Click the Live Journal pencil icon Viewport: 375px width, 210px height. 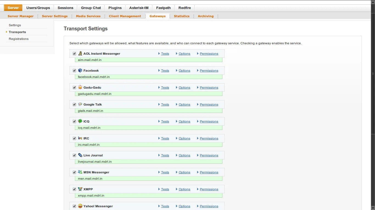click(80, 155)
